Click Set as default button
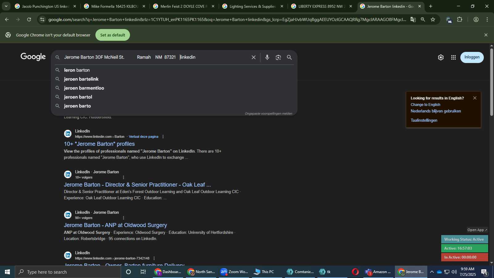Image resolution: width=494 pixels, height=278 pixels. pyautogui.click(x=113, y=35)
